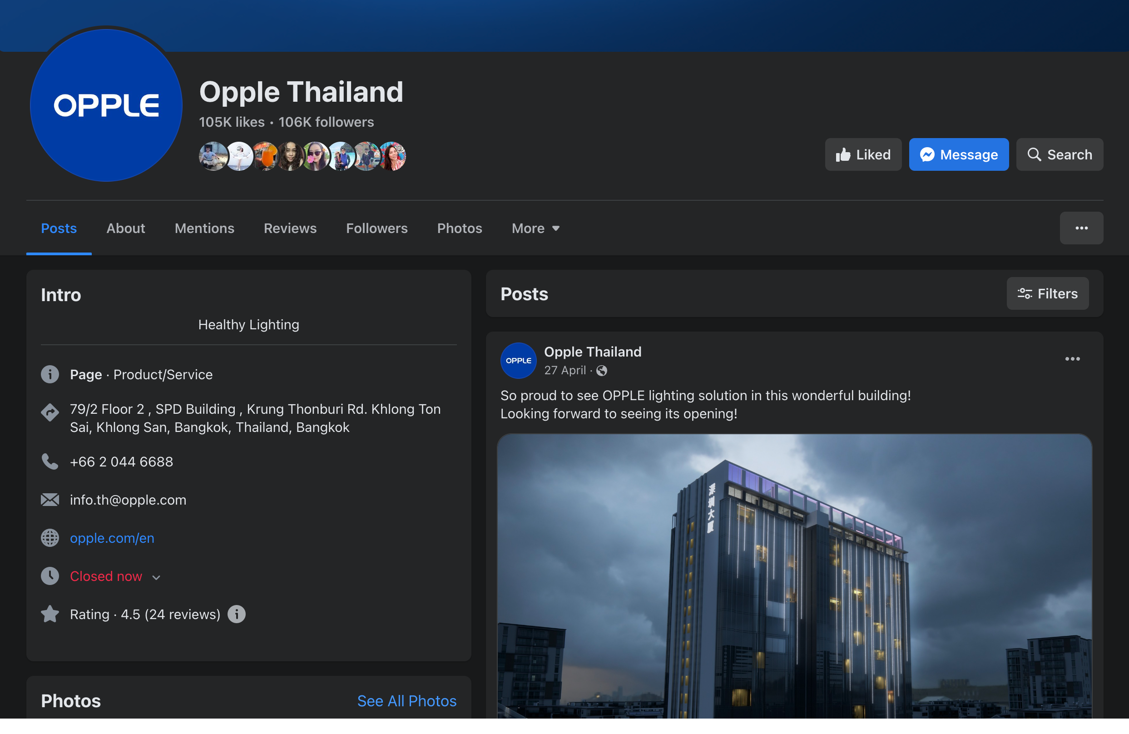Click the phone handset icon

pos(50,461)
